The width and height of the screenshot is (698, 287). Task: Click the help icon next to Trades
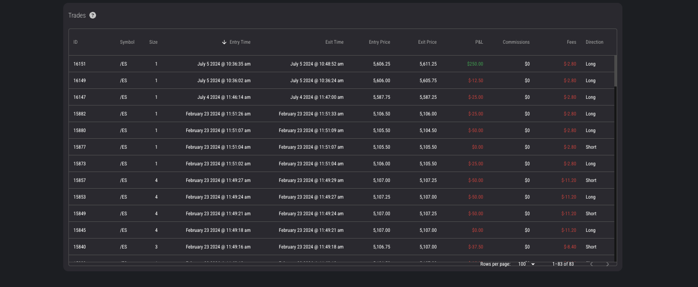[93, 15]
